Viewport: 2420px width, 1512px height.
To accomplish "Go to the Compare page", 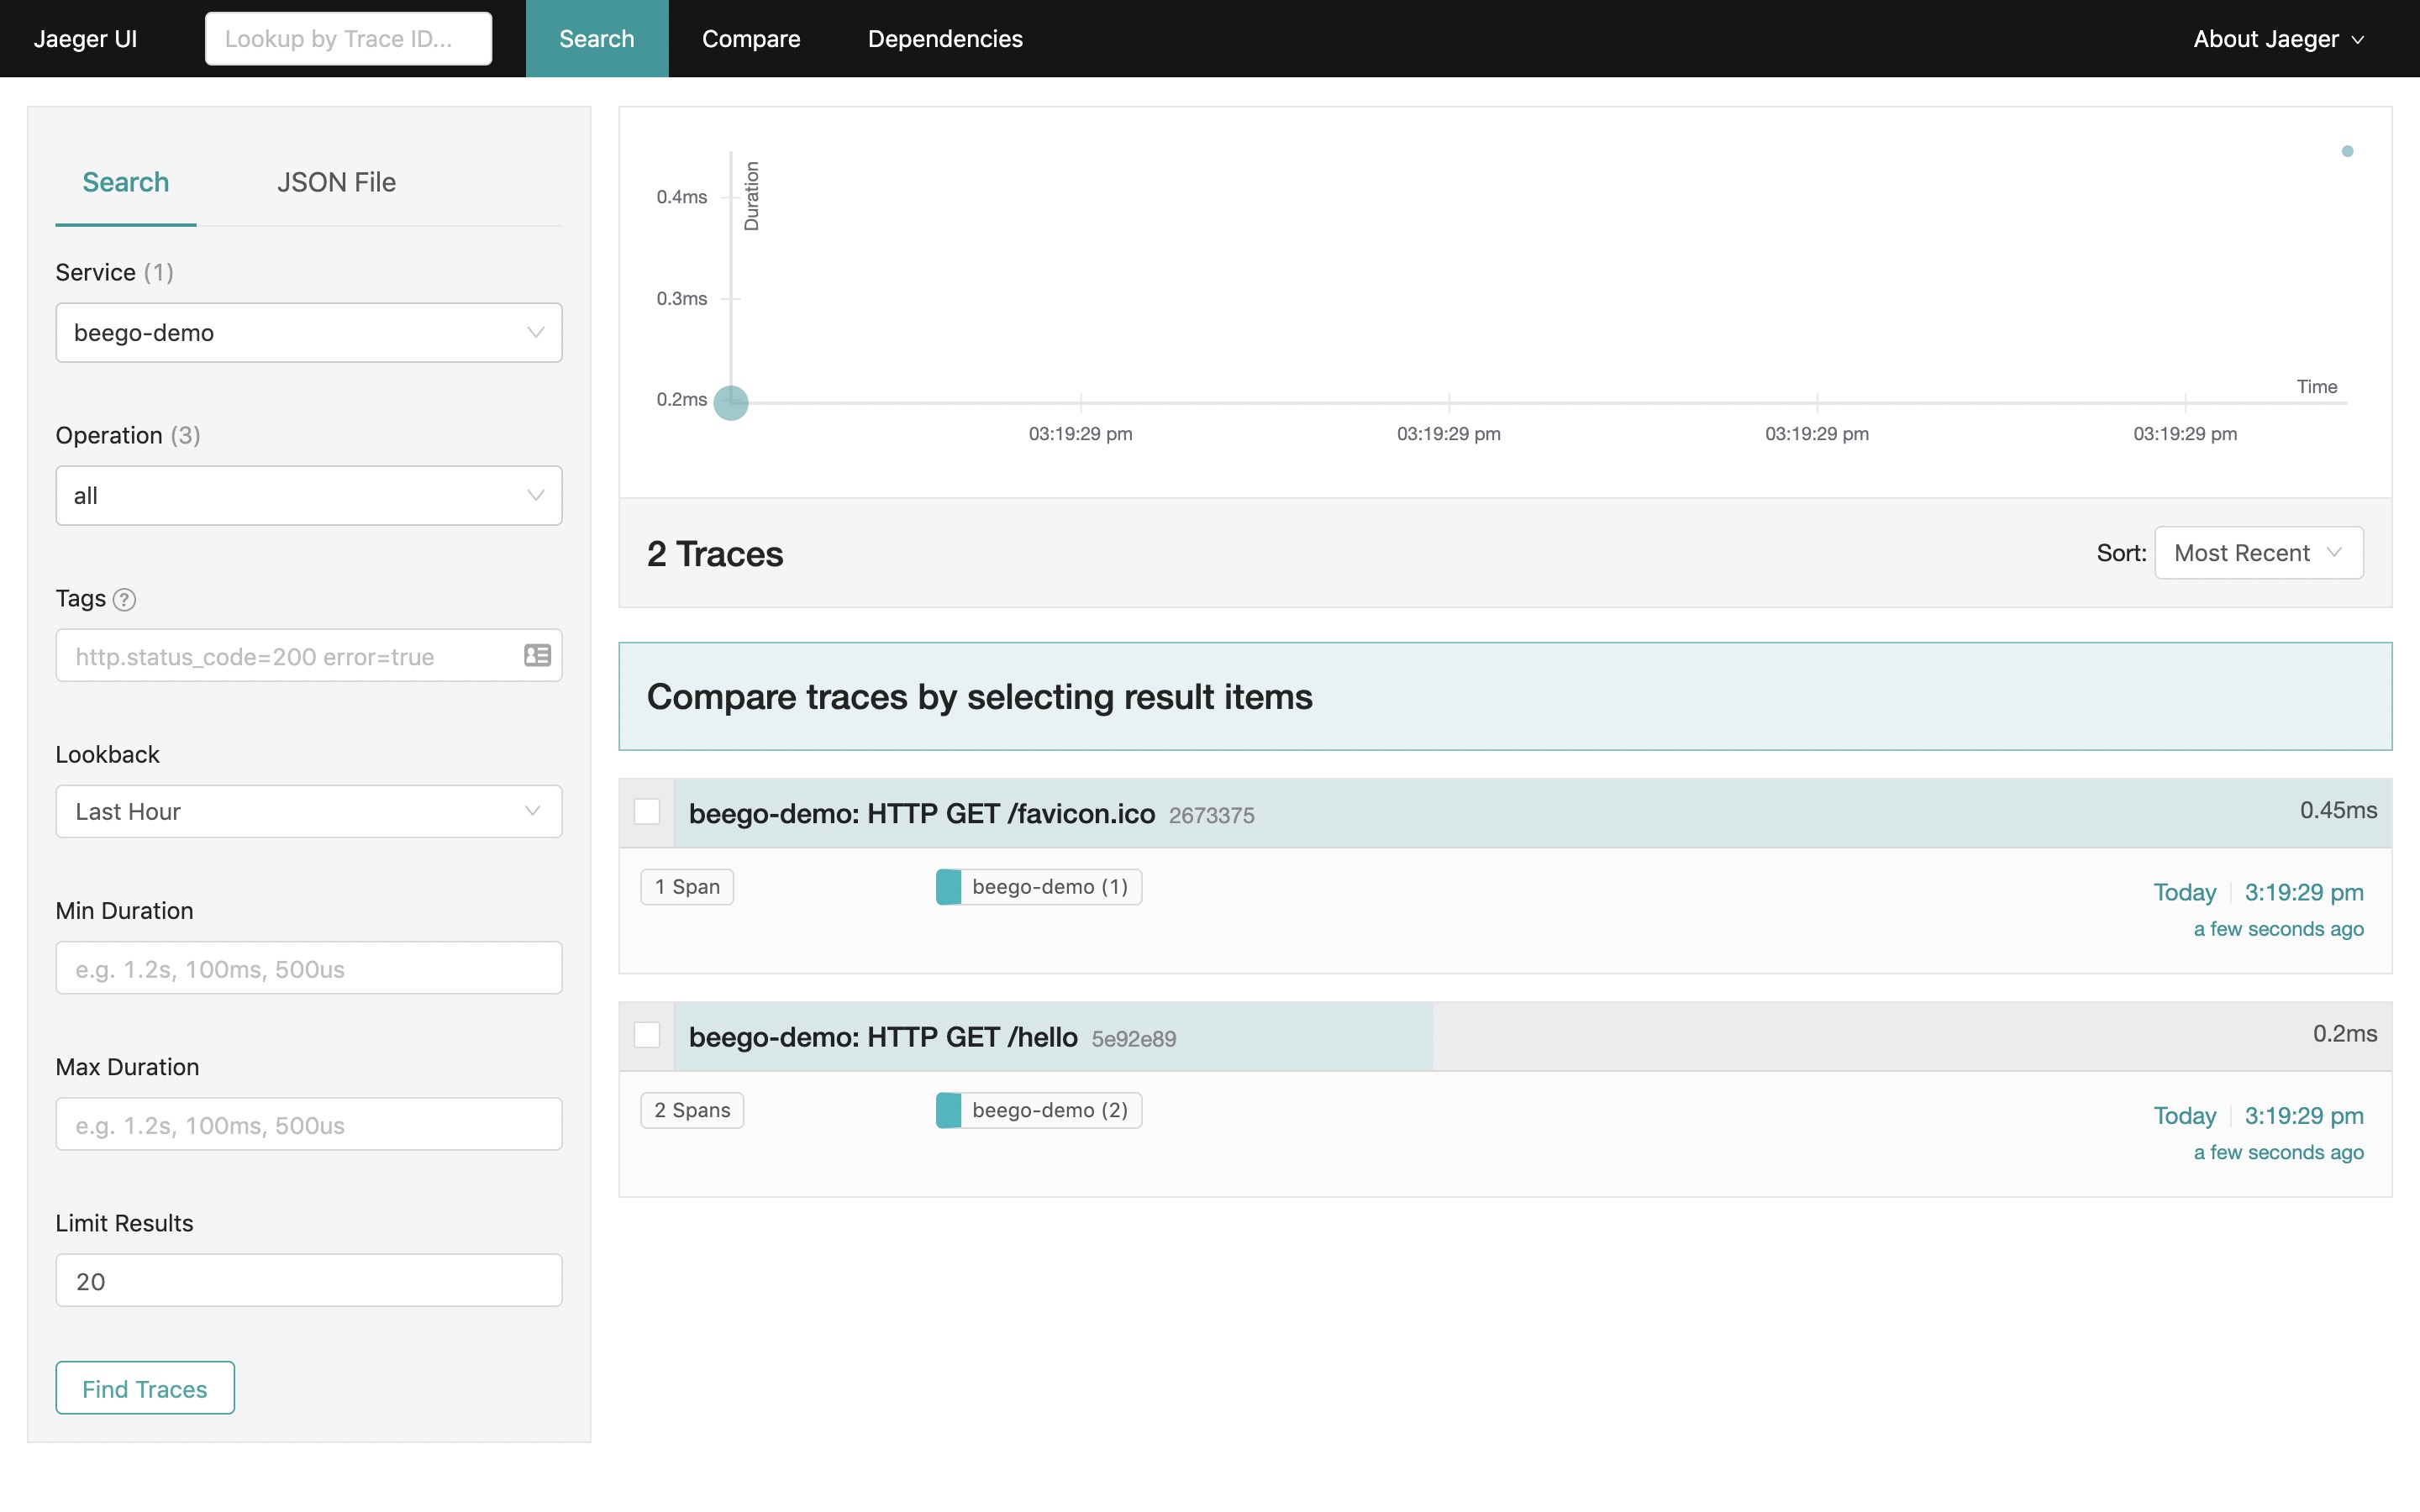I will pos(751,39).
